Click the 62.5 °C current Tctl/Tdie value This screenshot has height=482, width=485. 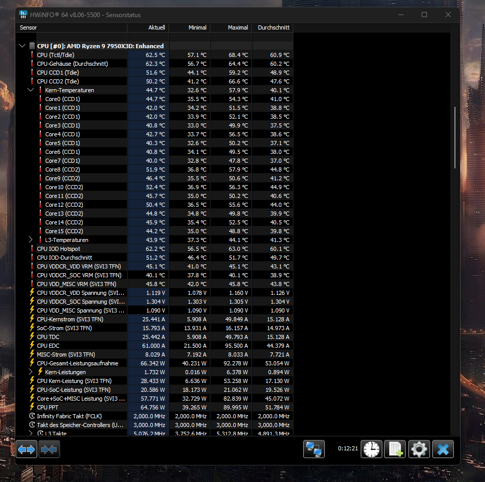pos(155,55)
